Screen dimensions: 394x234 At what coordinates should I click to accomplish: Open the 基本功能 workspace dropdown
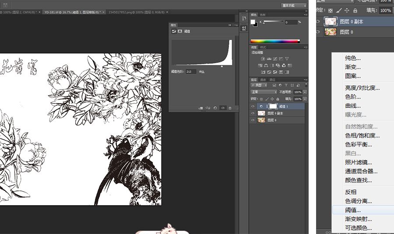[294, 5]
